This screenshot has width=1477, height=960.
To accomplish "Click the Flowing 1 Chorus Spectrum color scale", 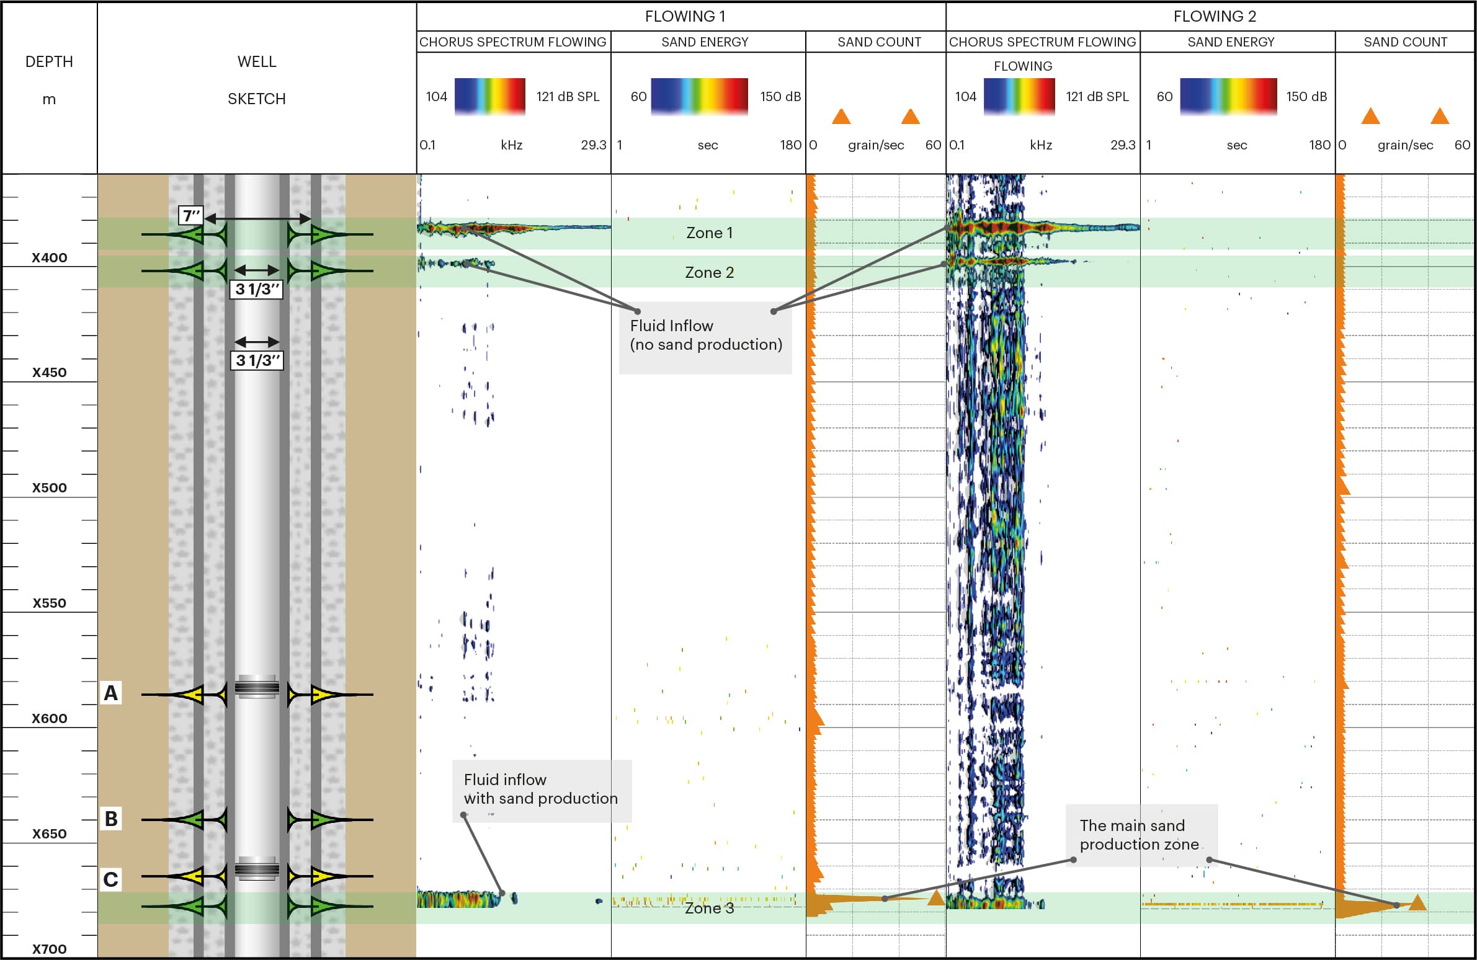I will [x=489, y=96].
